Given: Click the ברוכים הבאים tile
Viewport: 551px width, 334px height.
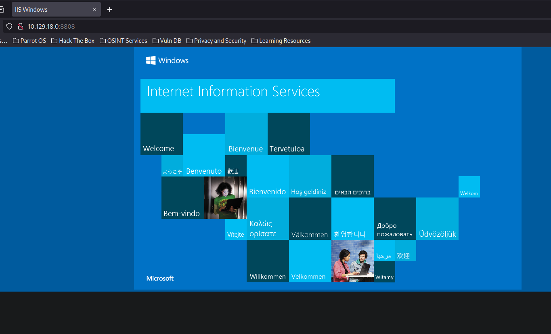Looking at the screenshot, I should 352,176.
